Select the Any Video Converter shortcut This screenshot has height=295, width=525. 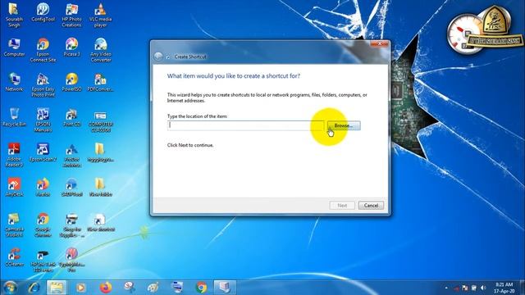(100, 50)
